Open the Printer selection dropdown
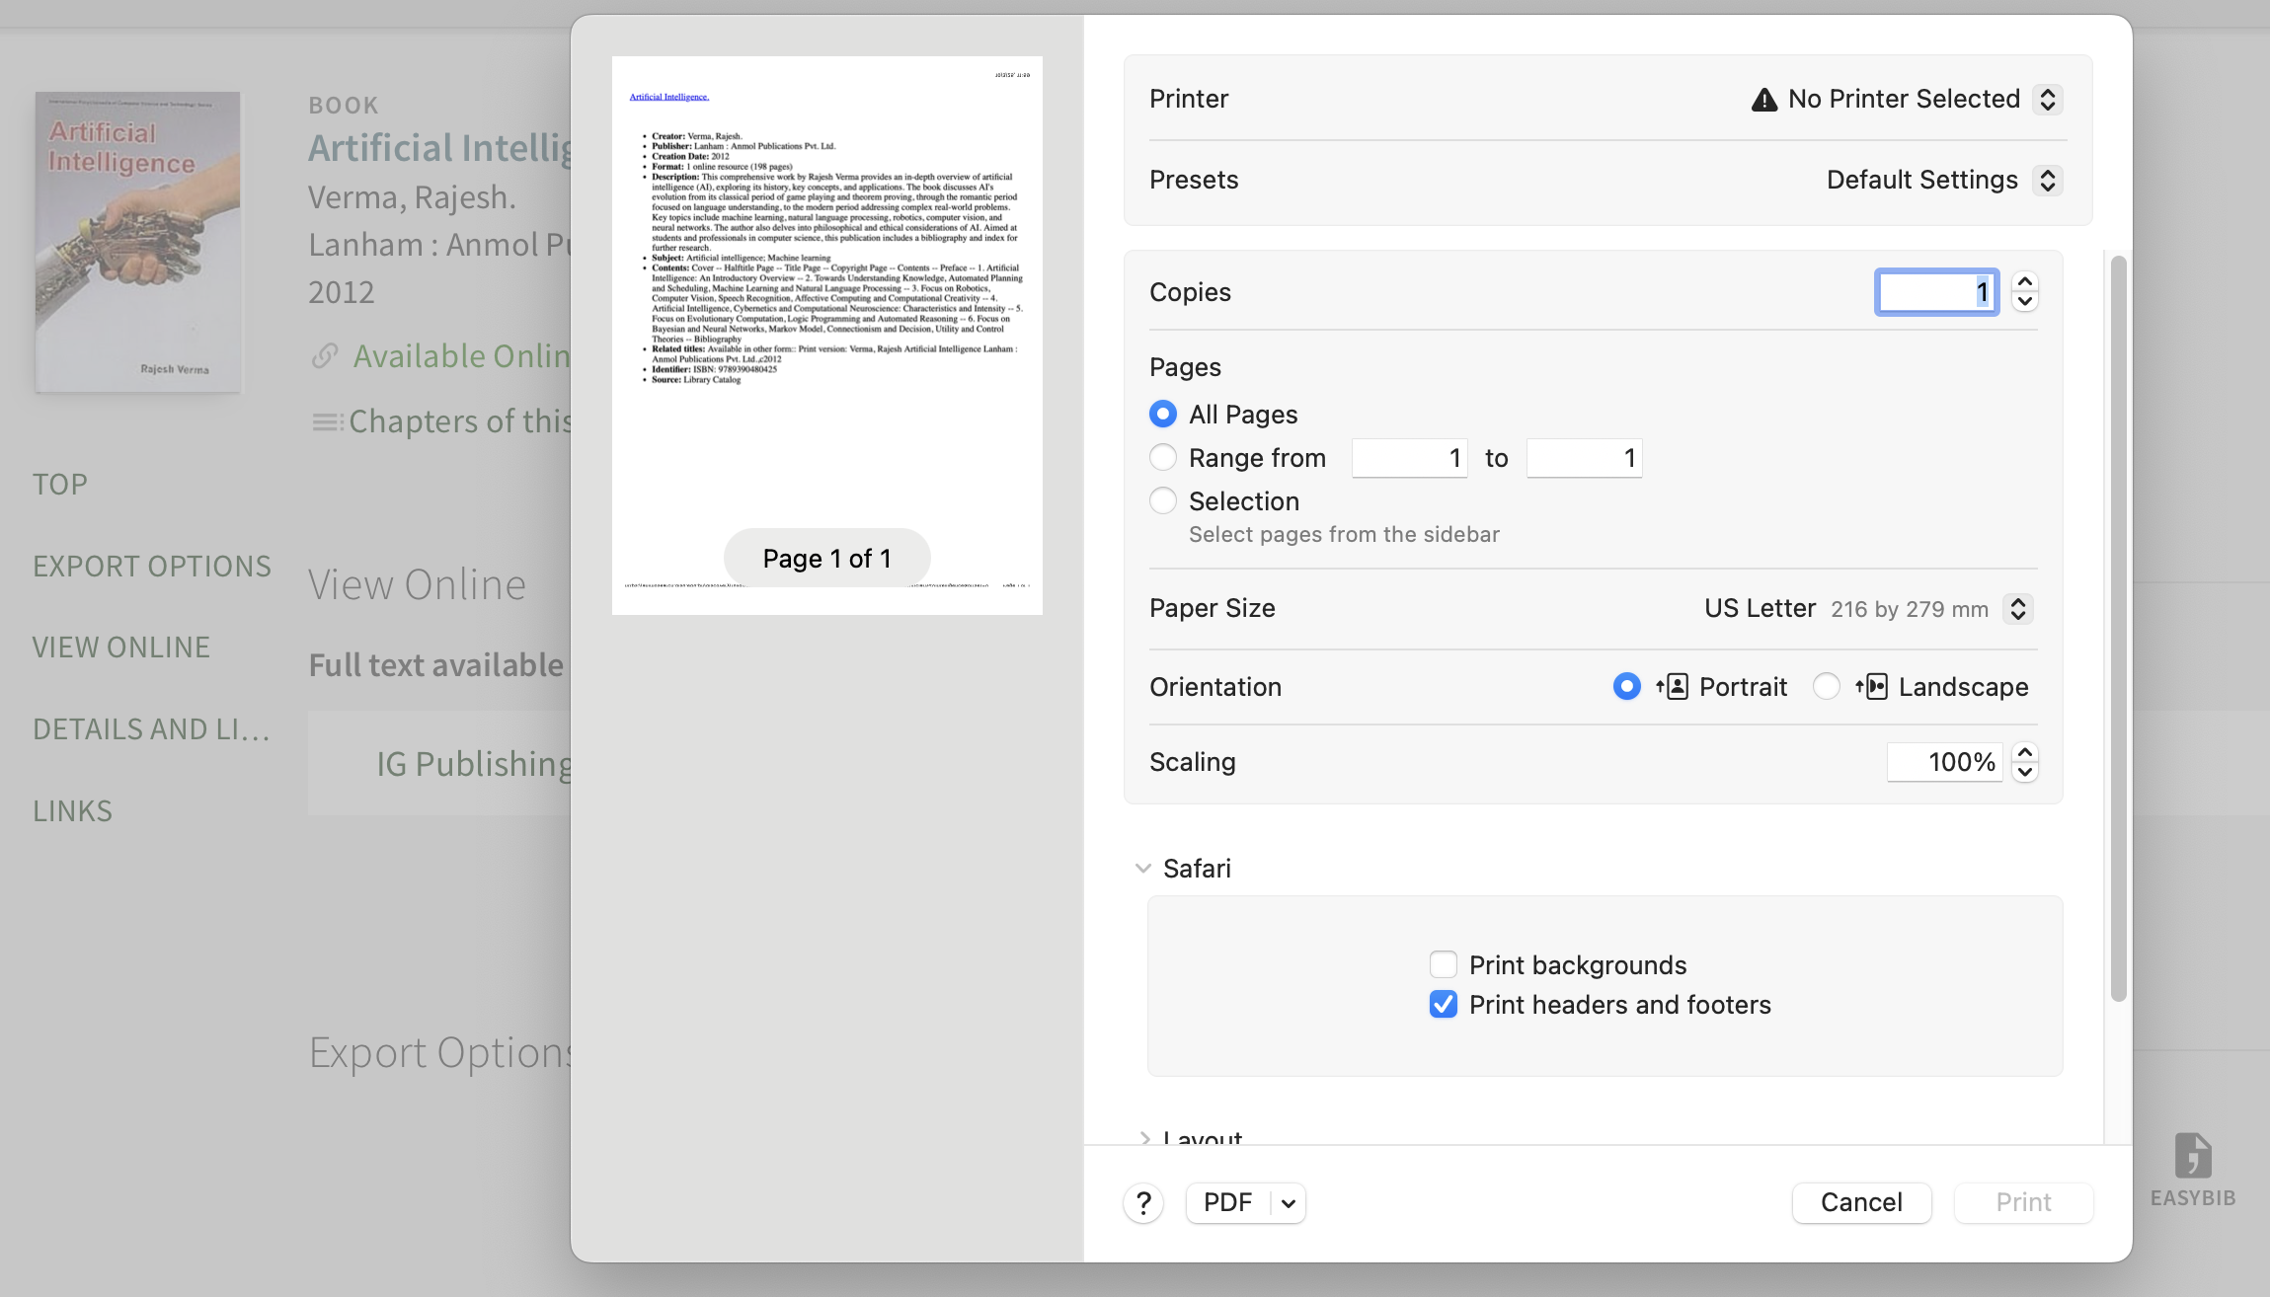 [2048, 99]
